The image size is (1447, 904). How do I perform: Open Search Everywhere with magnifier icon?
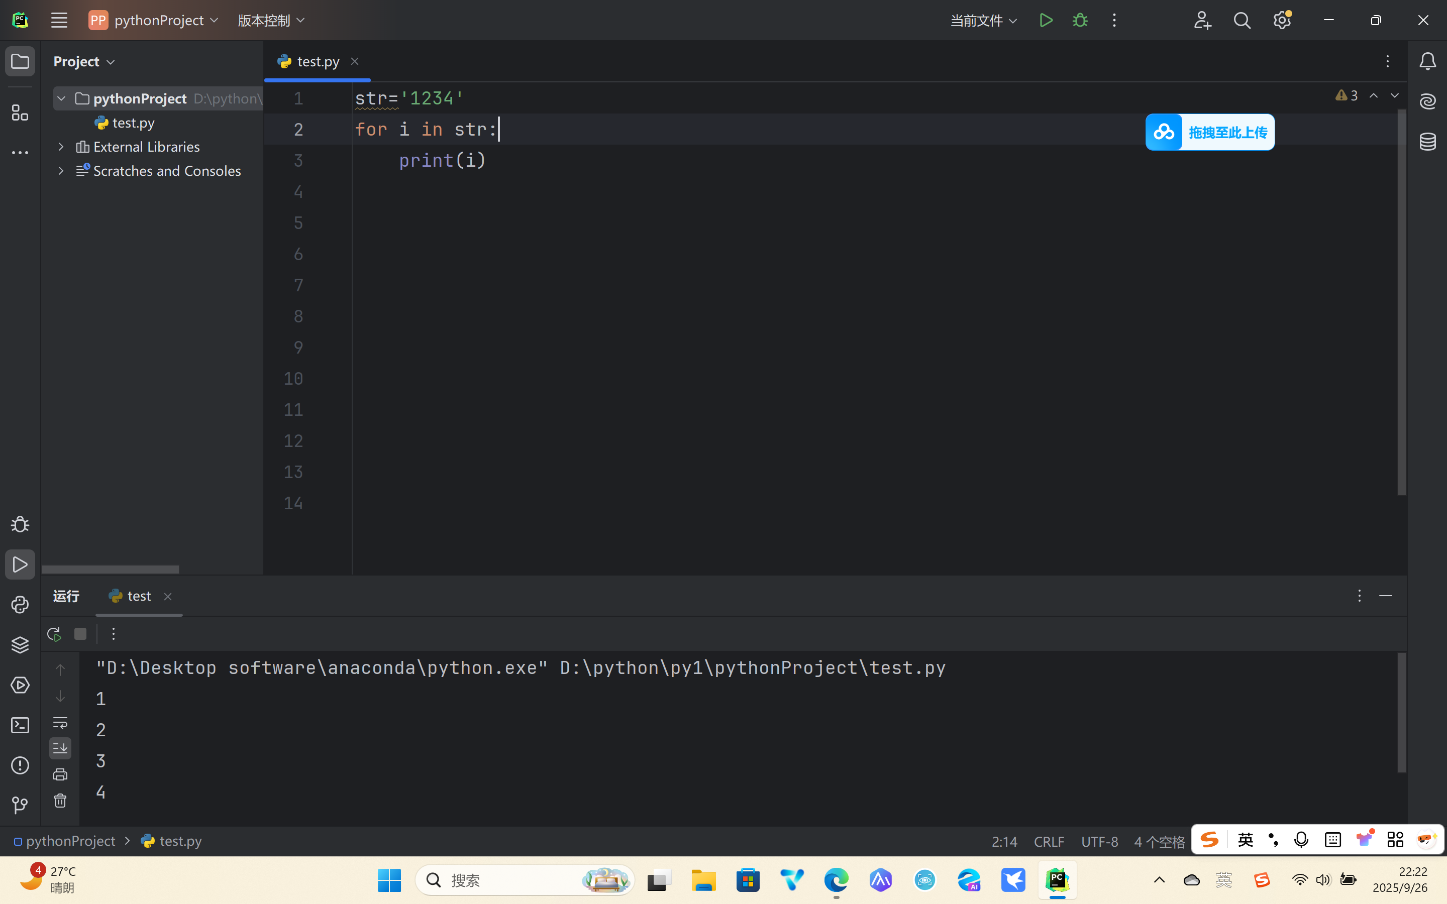point(1242,20)
